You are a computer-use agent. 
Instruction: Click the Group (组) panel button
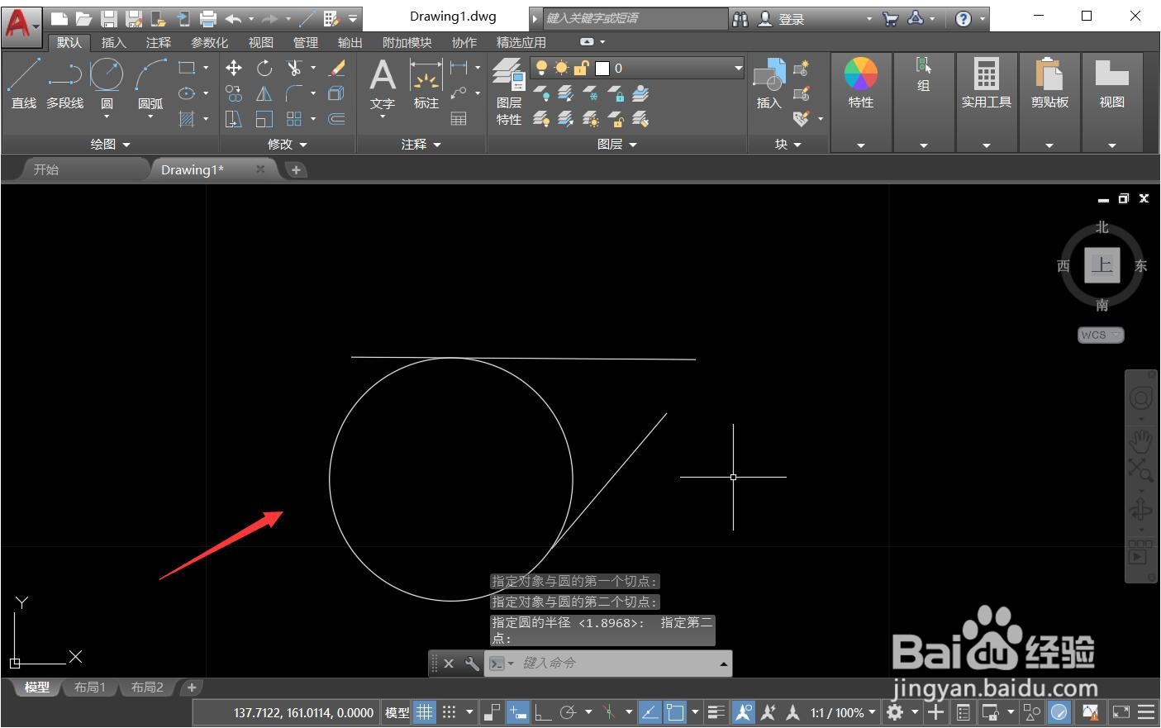click(x=924, y=74)
